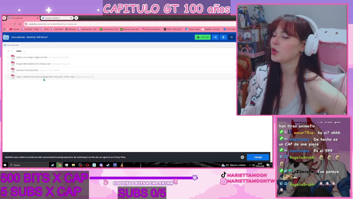The height and width of the screenshot is (199, 353).
Task: Click the browser reload button
Action: [15, 24]
